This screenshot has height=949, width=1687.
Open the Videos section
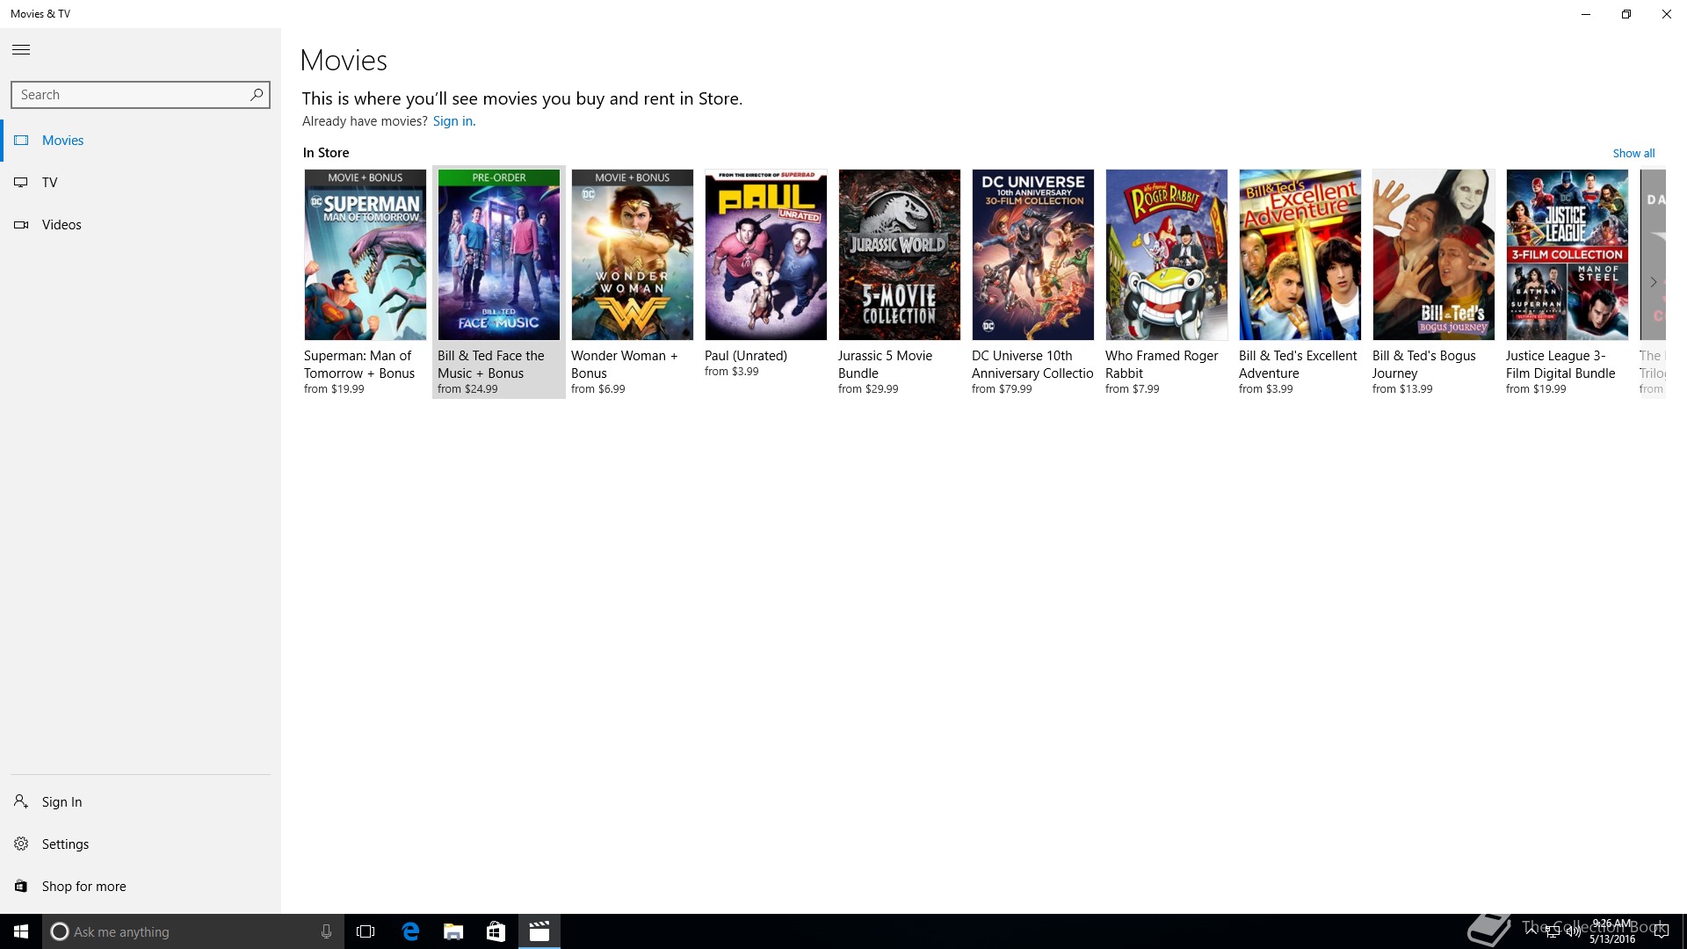tap(141, 225)
